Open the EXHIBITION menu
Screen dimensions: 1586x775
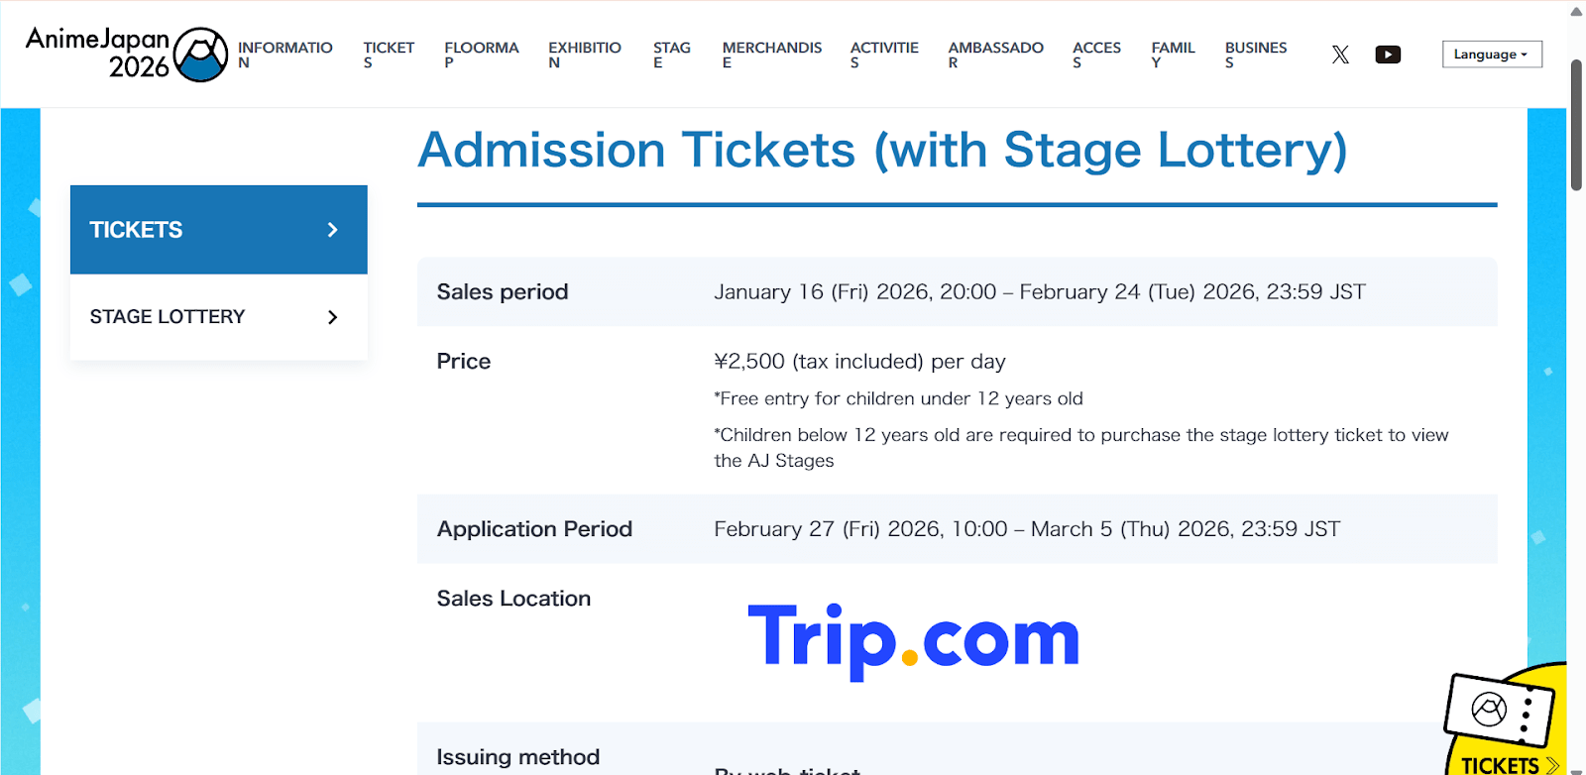tap(584, 55)
